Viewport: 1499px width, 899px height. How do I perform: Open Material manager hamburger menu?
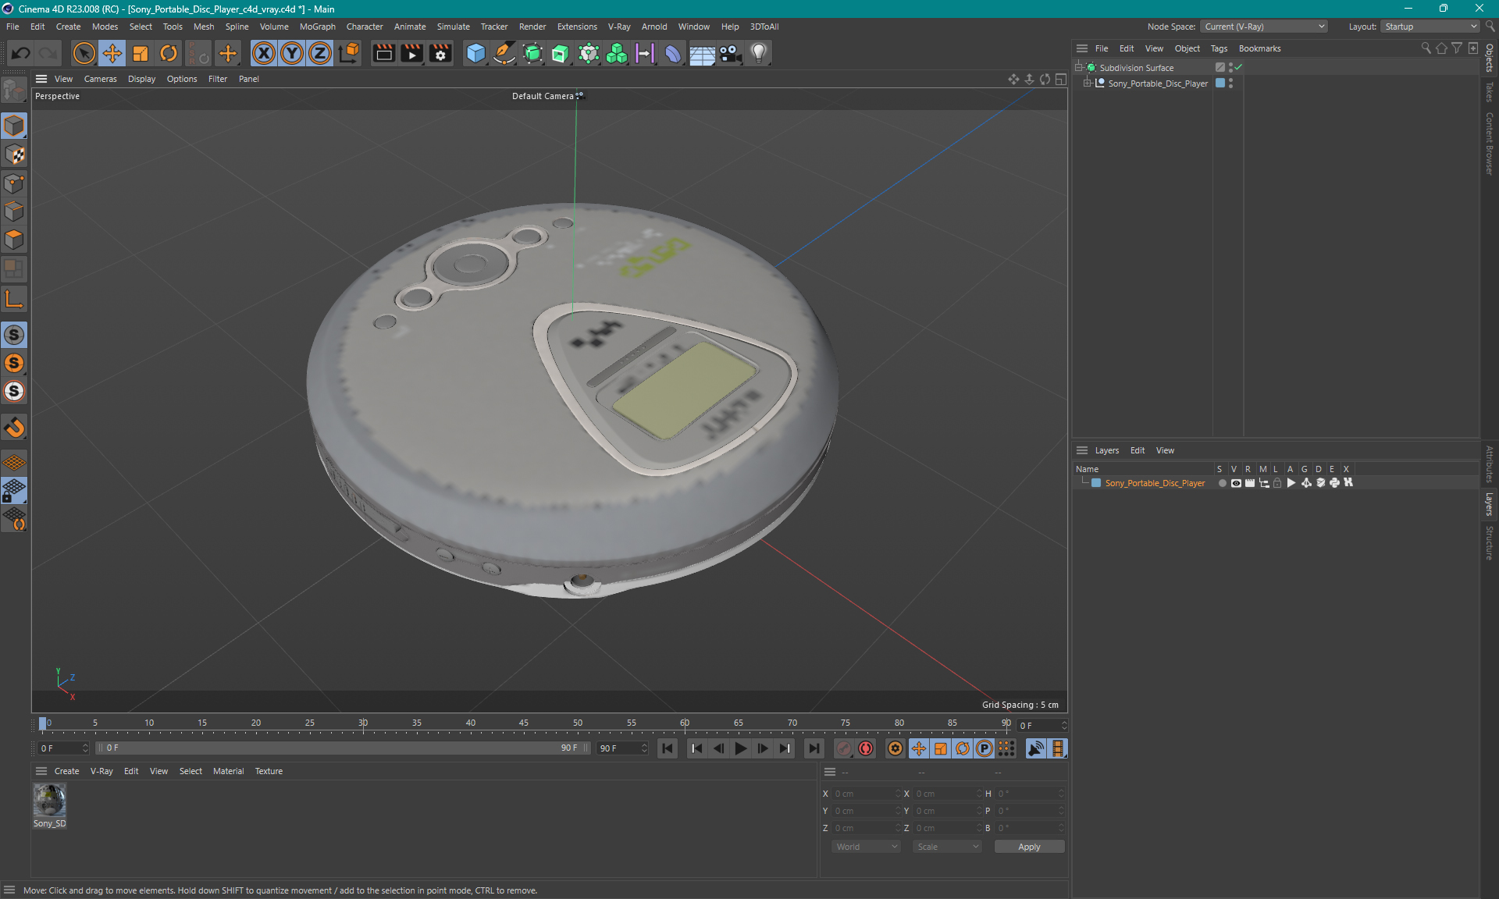coord(41,771)
